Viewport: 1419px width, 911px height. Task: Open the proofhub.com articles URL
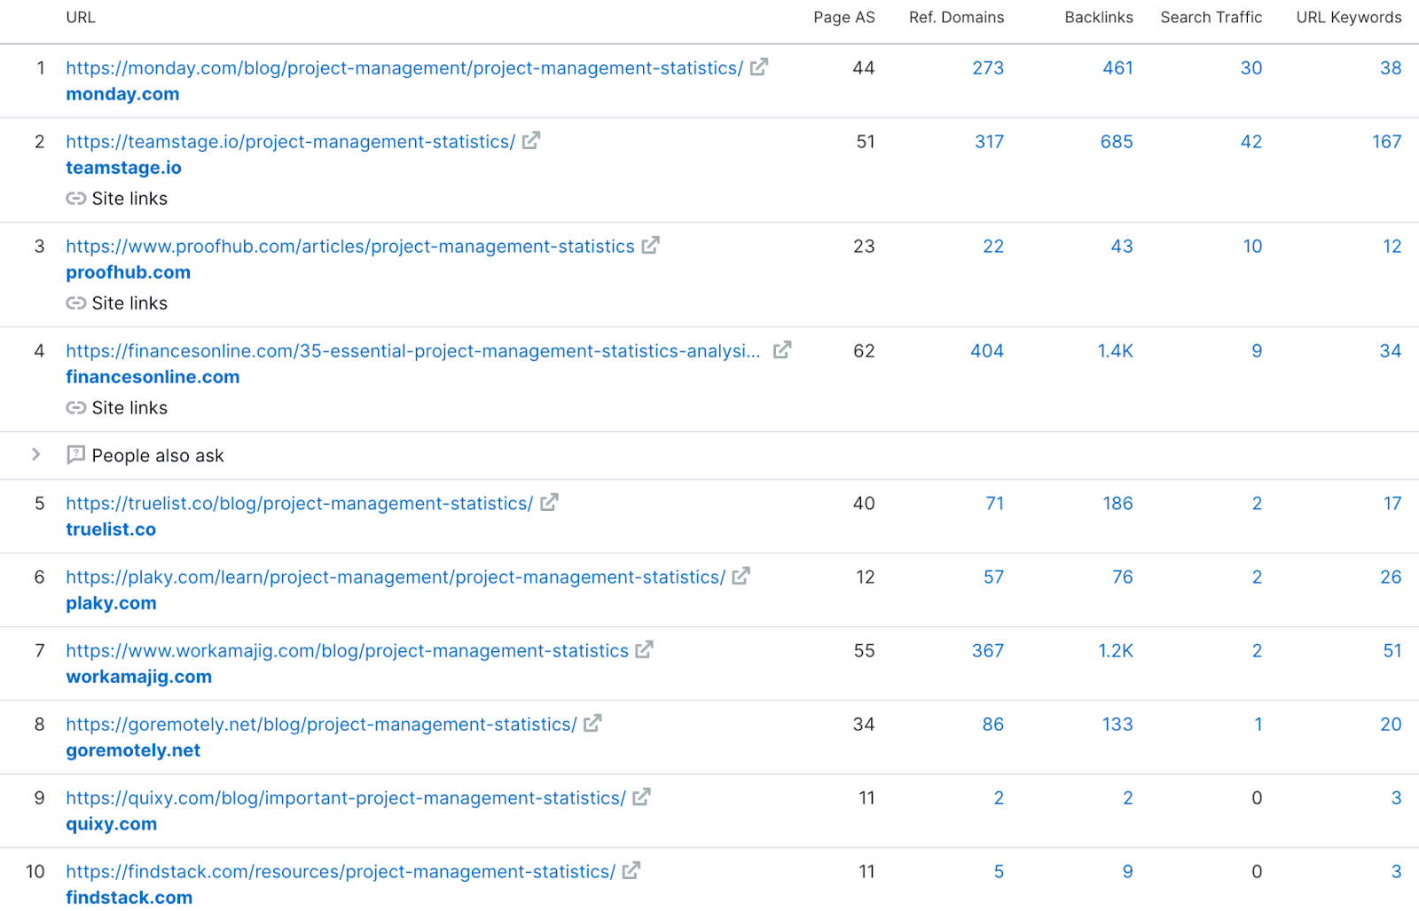(350, 247)
